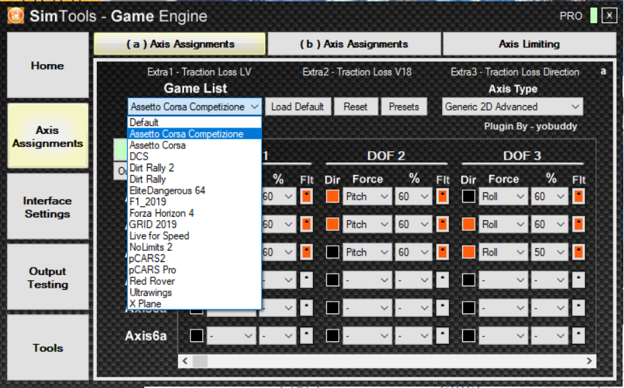This screenshot has width=624, height=388.
Task: Choose Default entry in game list
Action: (195, 123)
